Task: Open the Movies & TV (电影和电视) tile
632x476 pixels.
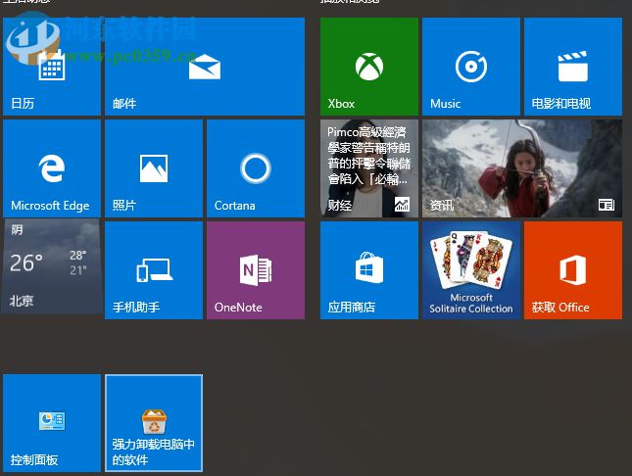Action: (x=572, y=69)
